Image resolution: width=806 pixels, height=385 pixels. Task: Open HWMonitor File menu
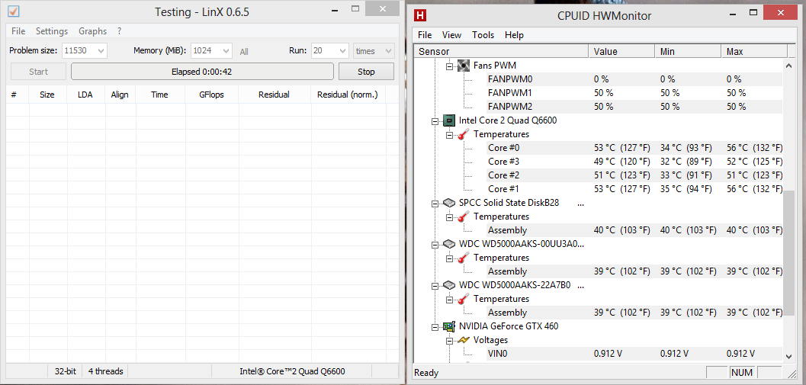pyautogui.click(x=425, y=35)
